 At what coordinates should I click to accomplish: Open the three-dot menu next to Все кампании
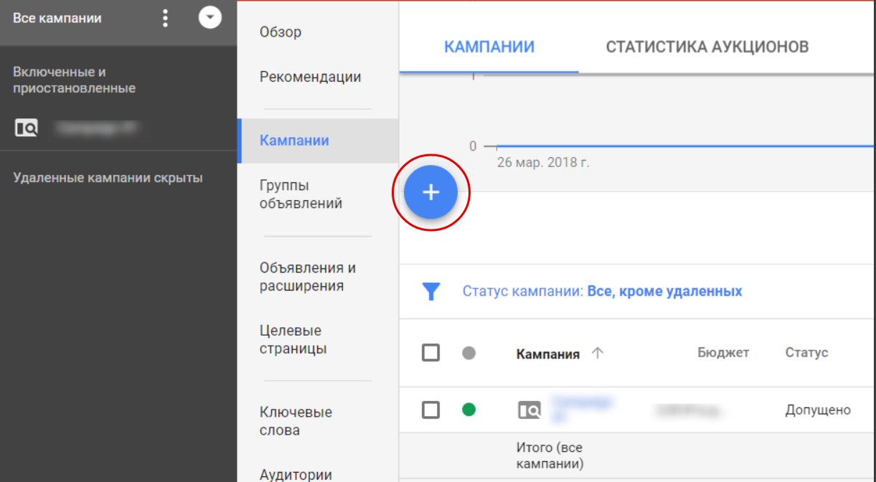click(x=166, y=18)
